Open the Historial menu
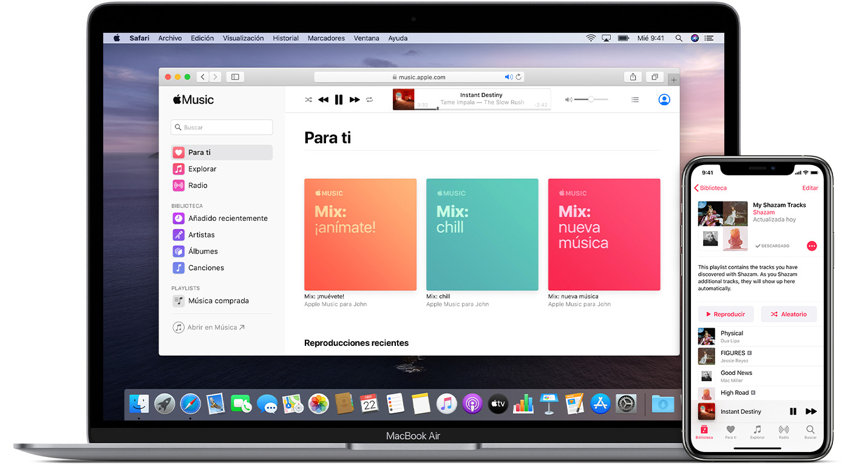 [285, 38]
